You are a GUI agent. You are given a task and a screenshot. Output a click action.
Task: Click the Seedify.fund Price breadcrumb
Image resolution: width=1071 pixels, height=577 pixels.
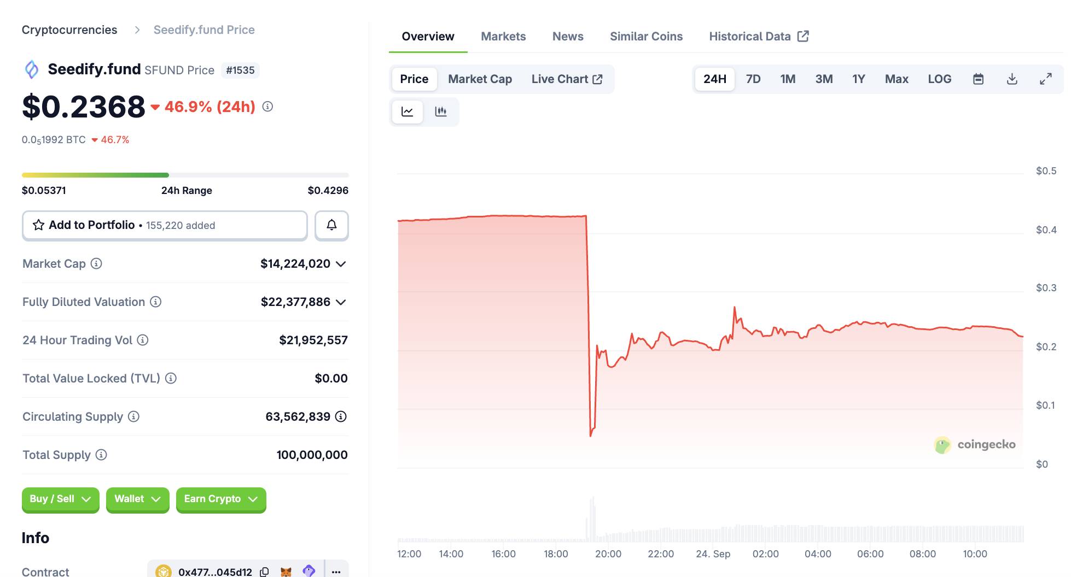pyautogui.click(x=204, y=30)
